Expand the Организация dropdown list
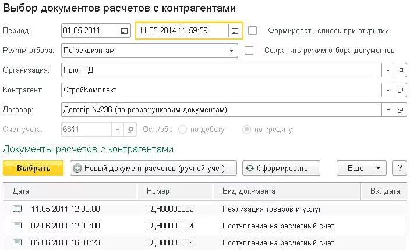The image size is (410, 250). pos(388,70)
